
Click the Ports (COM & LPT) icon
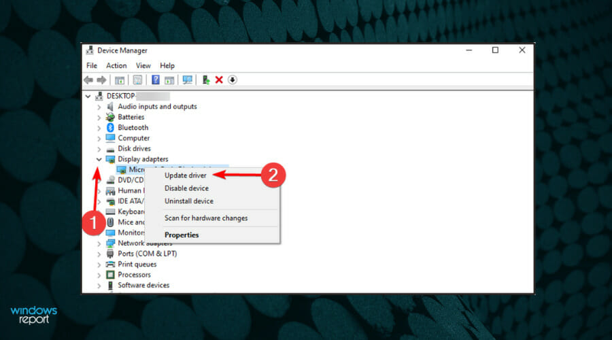coord(110,254)
